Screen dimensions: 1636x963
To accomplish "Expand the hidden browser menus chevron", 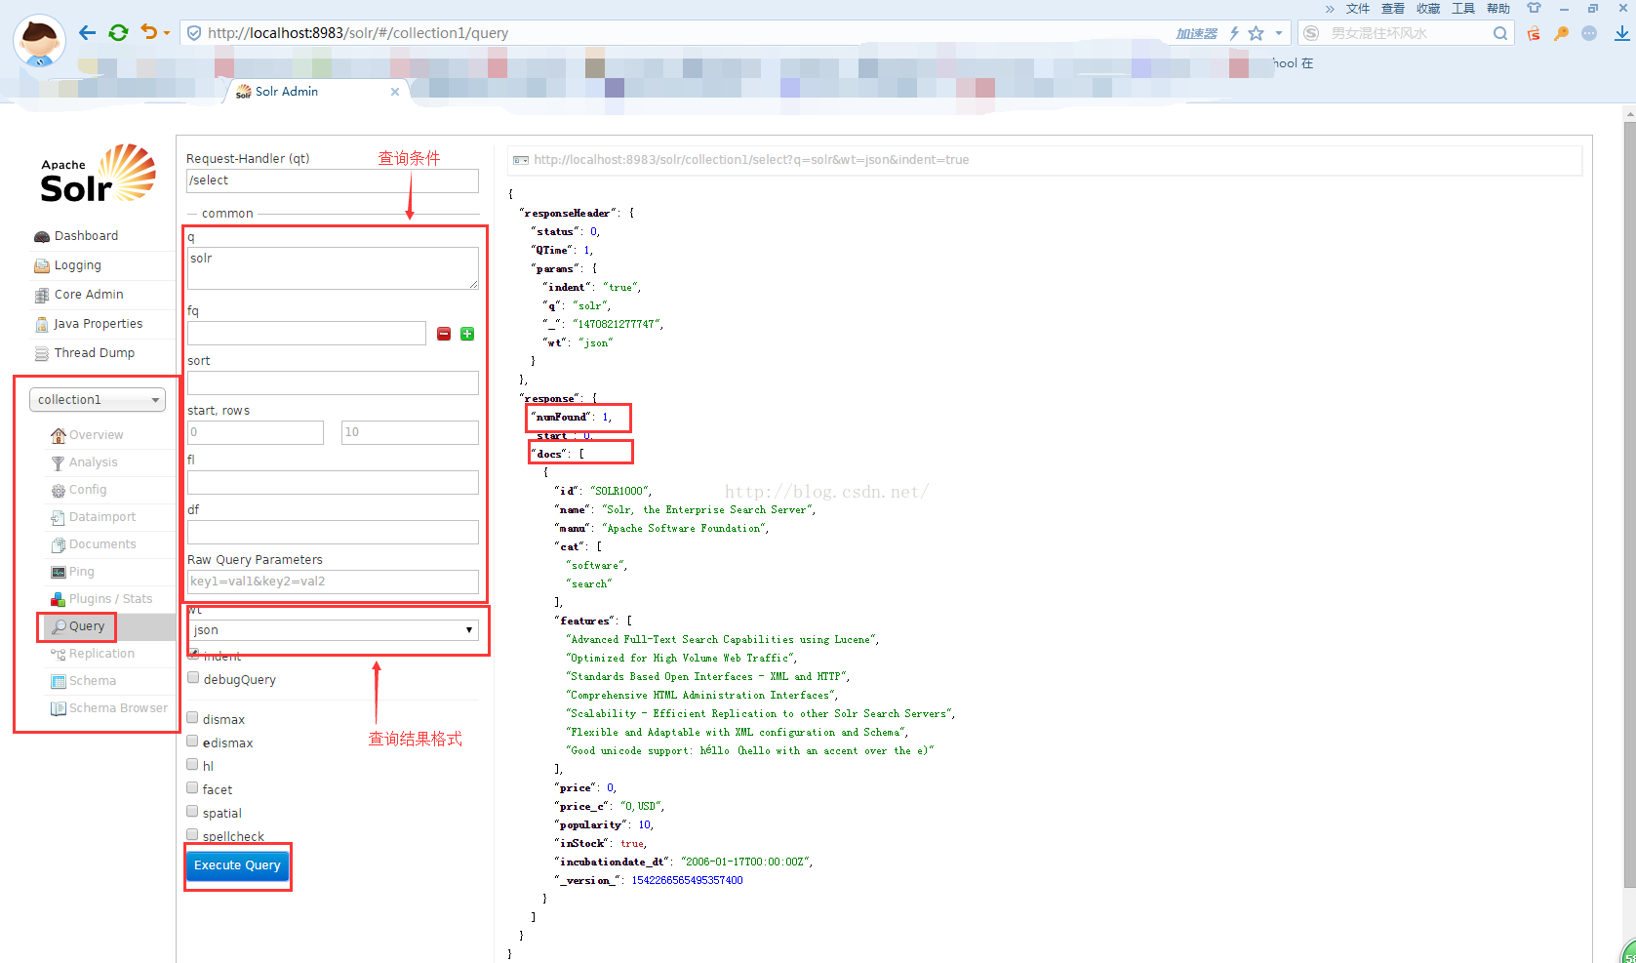I will pos(1329,9).
